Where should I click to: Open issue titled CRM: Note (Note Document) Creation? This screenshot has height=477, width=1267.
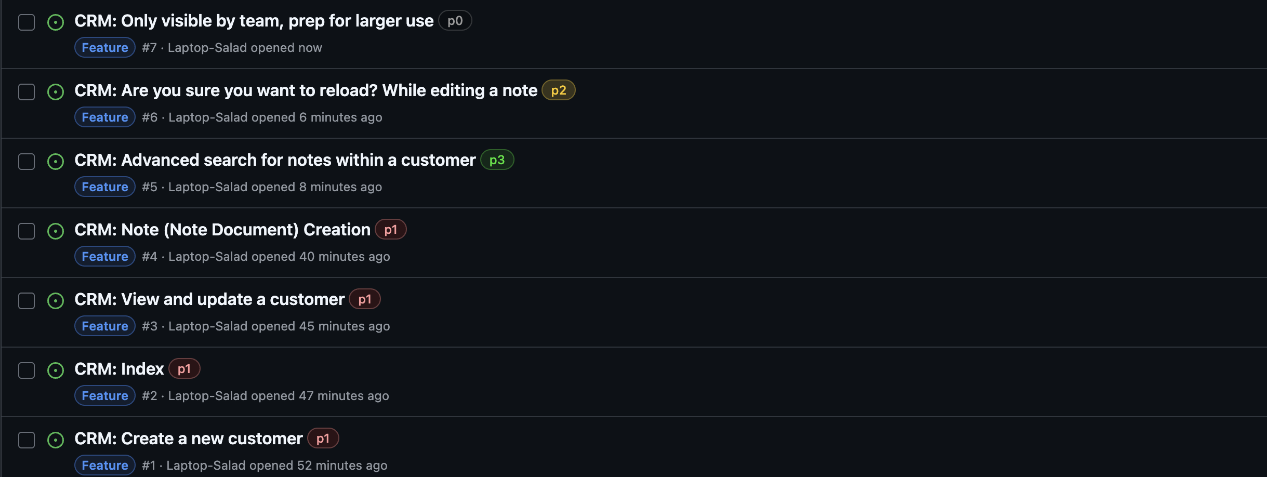pos(222,229)
